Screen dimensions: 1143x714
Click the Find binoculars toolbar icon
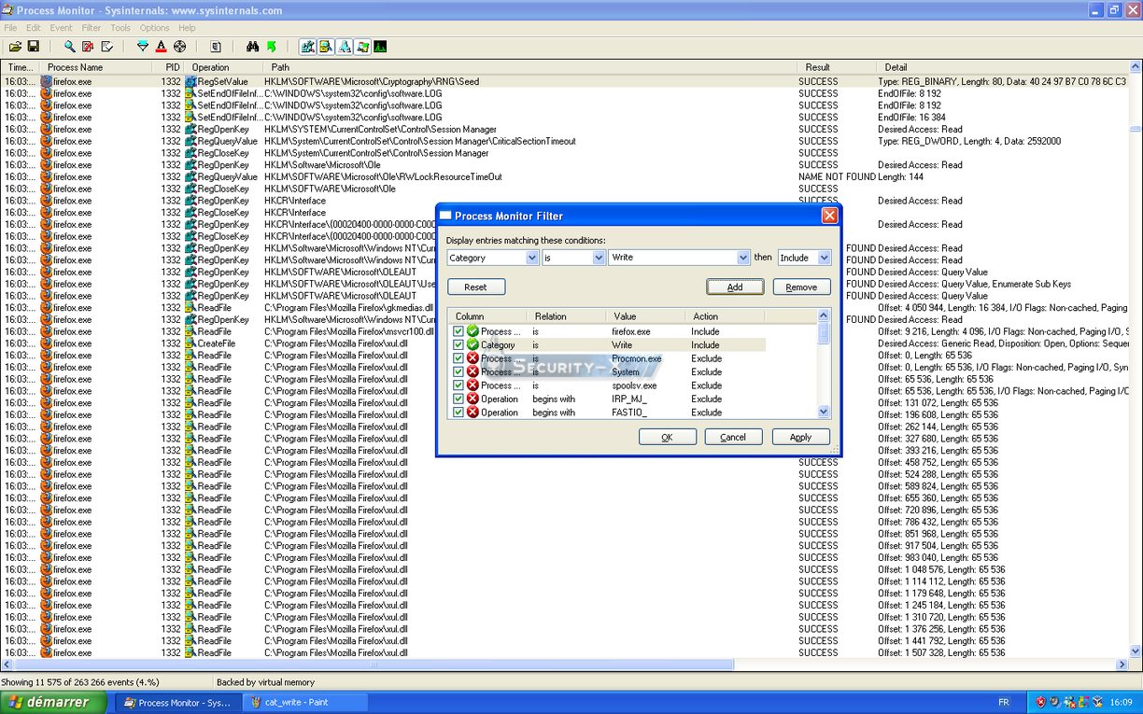[252, 47]
